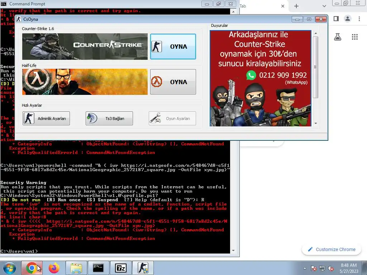Start Half-Life with its OYNA button
The height and width of the screenshot is (275, 367).
coord(173,82)
